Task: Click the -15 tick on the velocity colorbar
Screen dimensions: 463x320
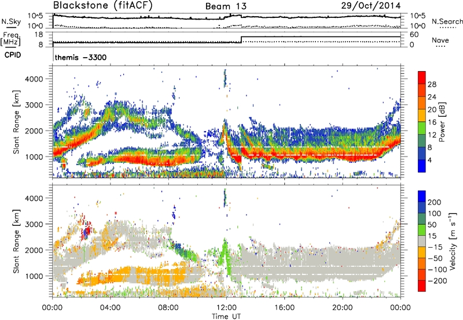Action: tap(435, 247)
